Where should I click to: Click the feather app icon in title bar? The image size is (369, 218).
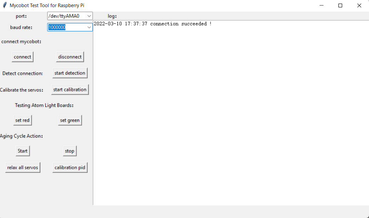(5, 5)
